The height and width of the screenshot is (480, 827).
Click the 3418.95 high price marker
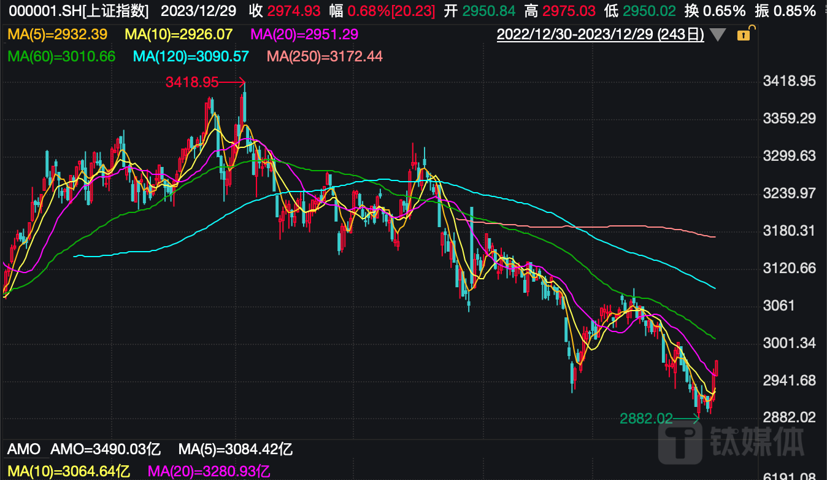tap(192, 82)
